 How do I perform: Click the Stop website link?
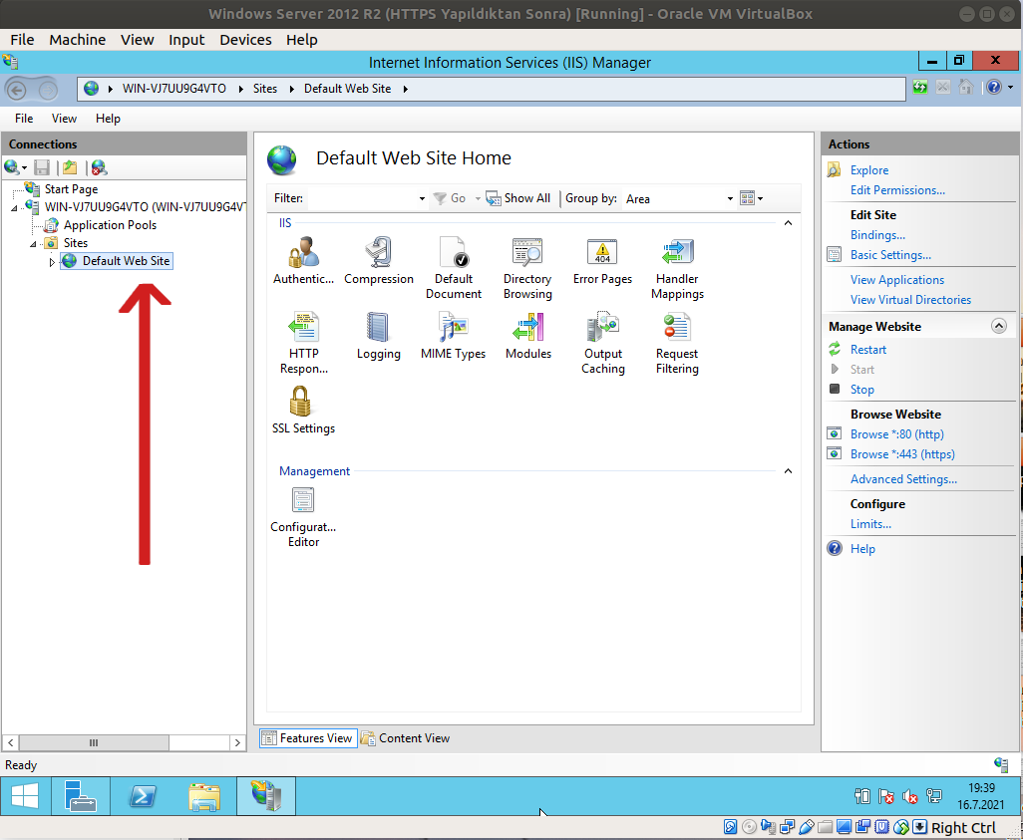(x=861, y=390)
